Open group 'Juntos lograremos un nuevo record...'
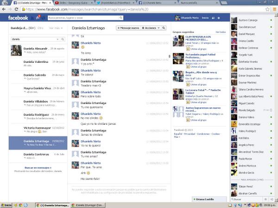 point(203,109)
